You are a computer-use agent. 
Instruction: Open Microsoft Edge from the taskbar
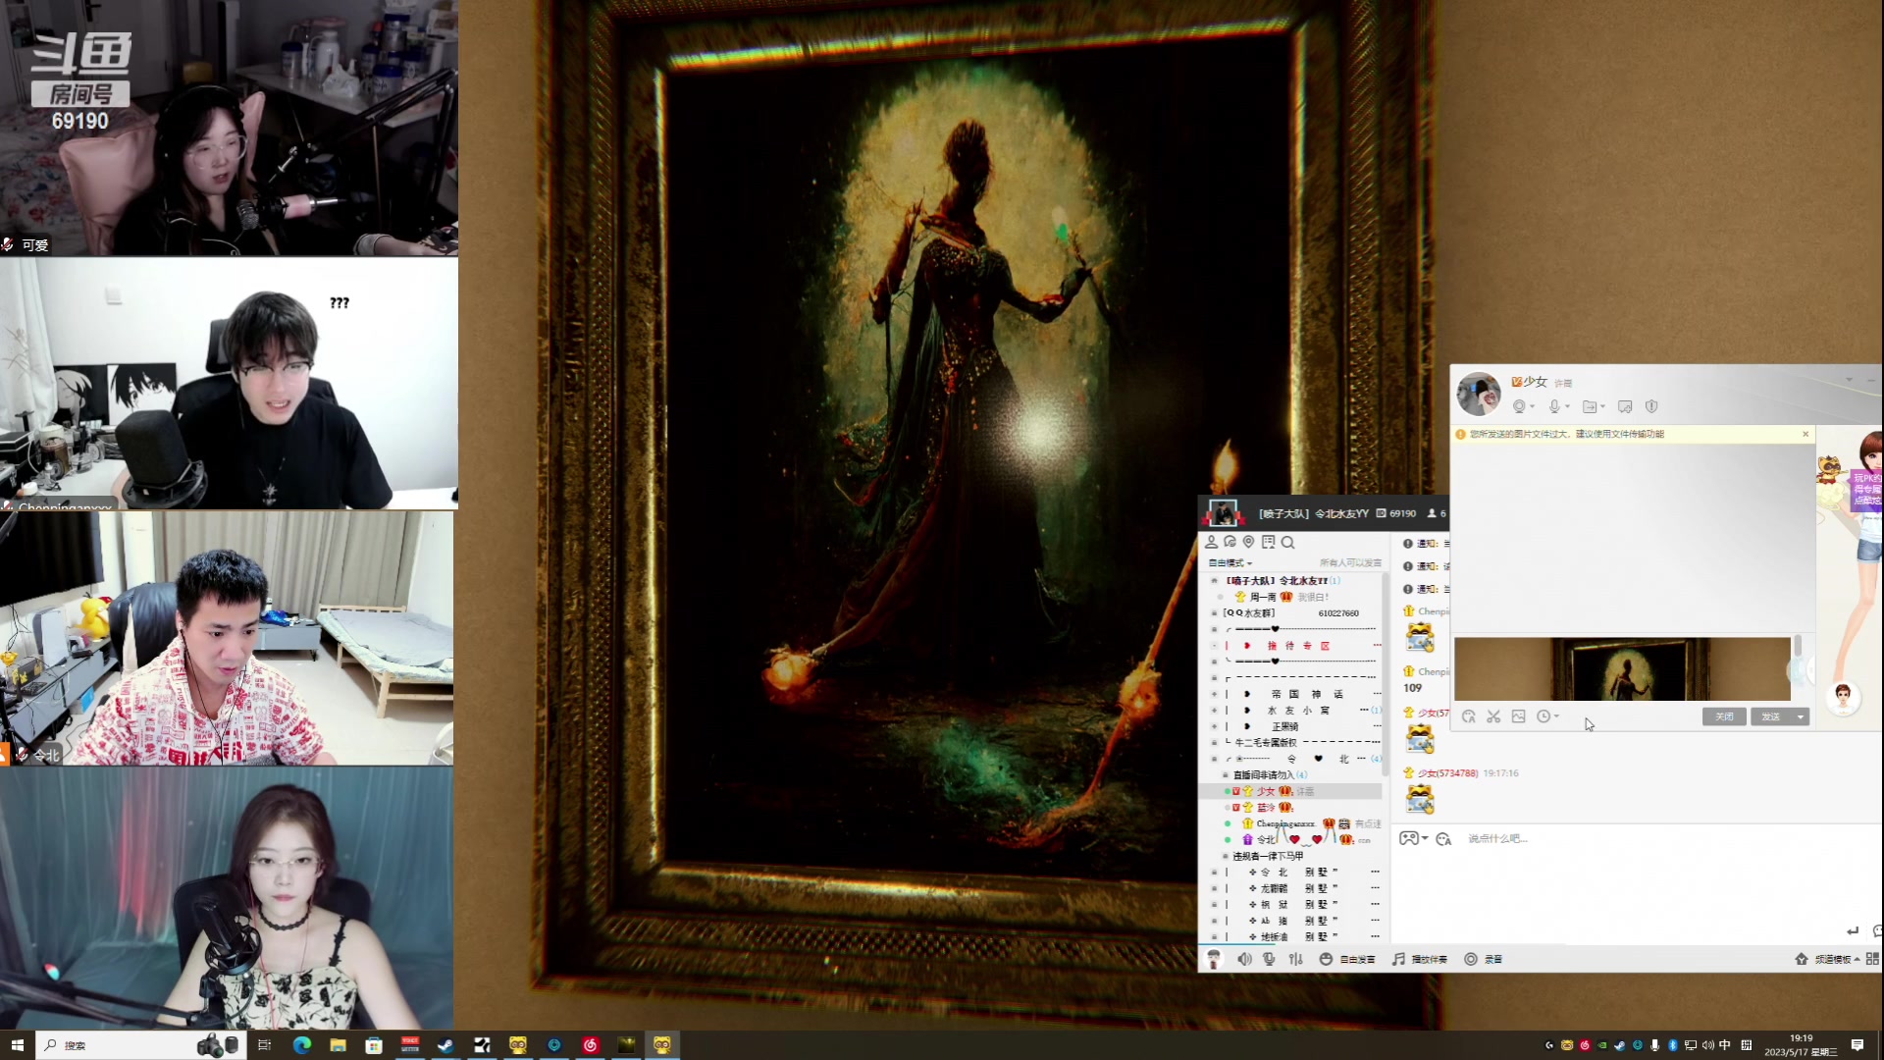[x=301, y=1045]
